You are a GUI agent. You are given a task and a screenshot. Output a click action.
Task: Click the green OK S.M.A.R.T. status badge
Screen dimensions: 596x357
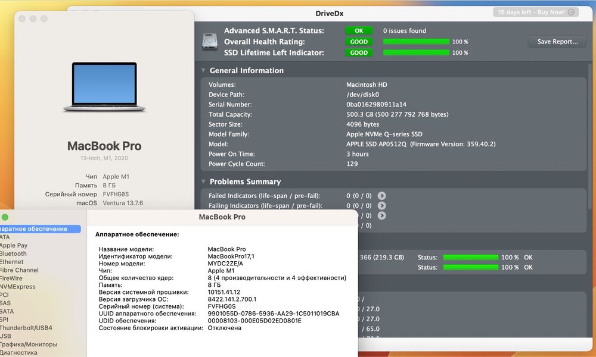click(359, 31)
